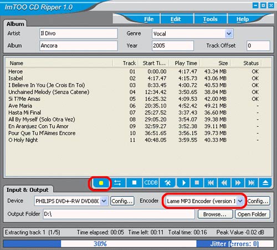
Task: Minimize the ImTOO CD Ripper window
Action: coord(255,6)
